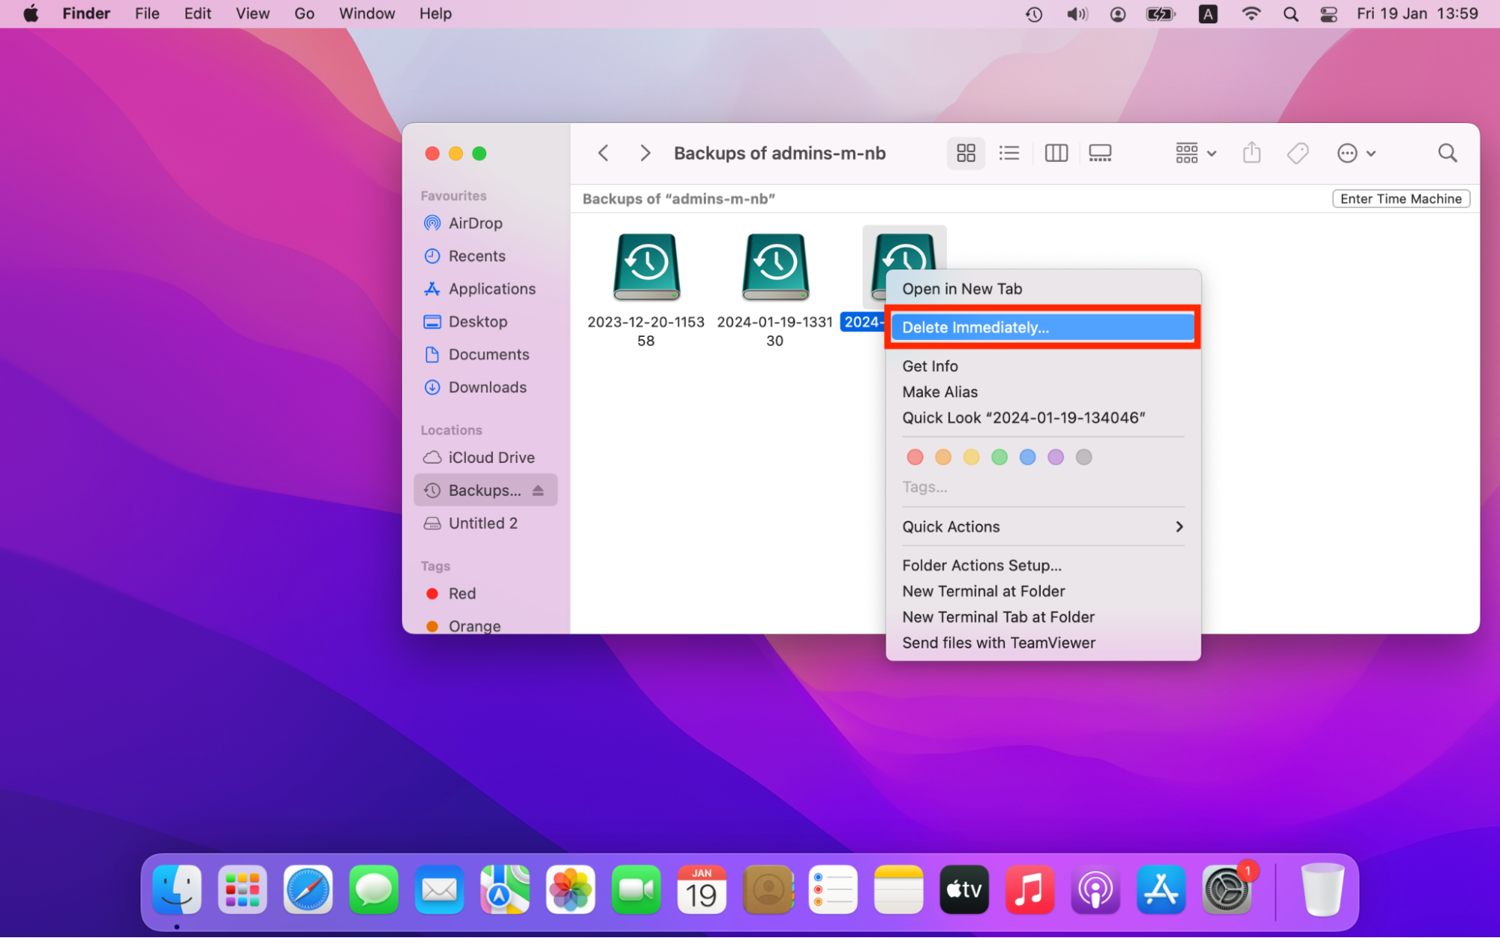Open Messages from the Dock
The width and height of the screenshot is (1500, 938).
coord(374,890)
